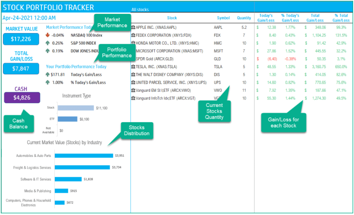The height and width of the screenshot is (215, 354).
Task: Click the GLD symbol cell
Action: tap(217, 59)
